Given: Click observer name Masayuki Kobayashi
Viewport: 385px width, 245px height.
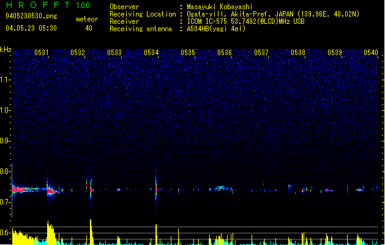Looking at the screenshot, I should coord(220,7).
